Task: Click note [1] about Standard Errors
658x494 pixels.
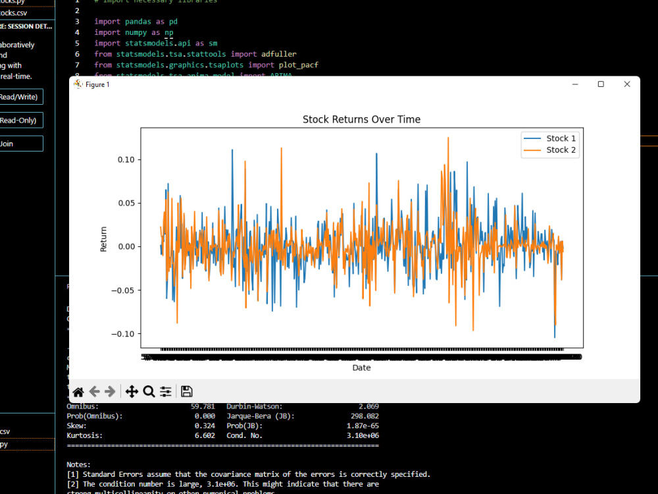Action: coord(249,474)
